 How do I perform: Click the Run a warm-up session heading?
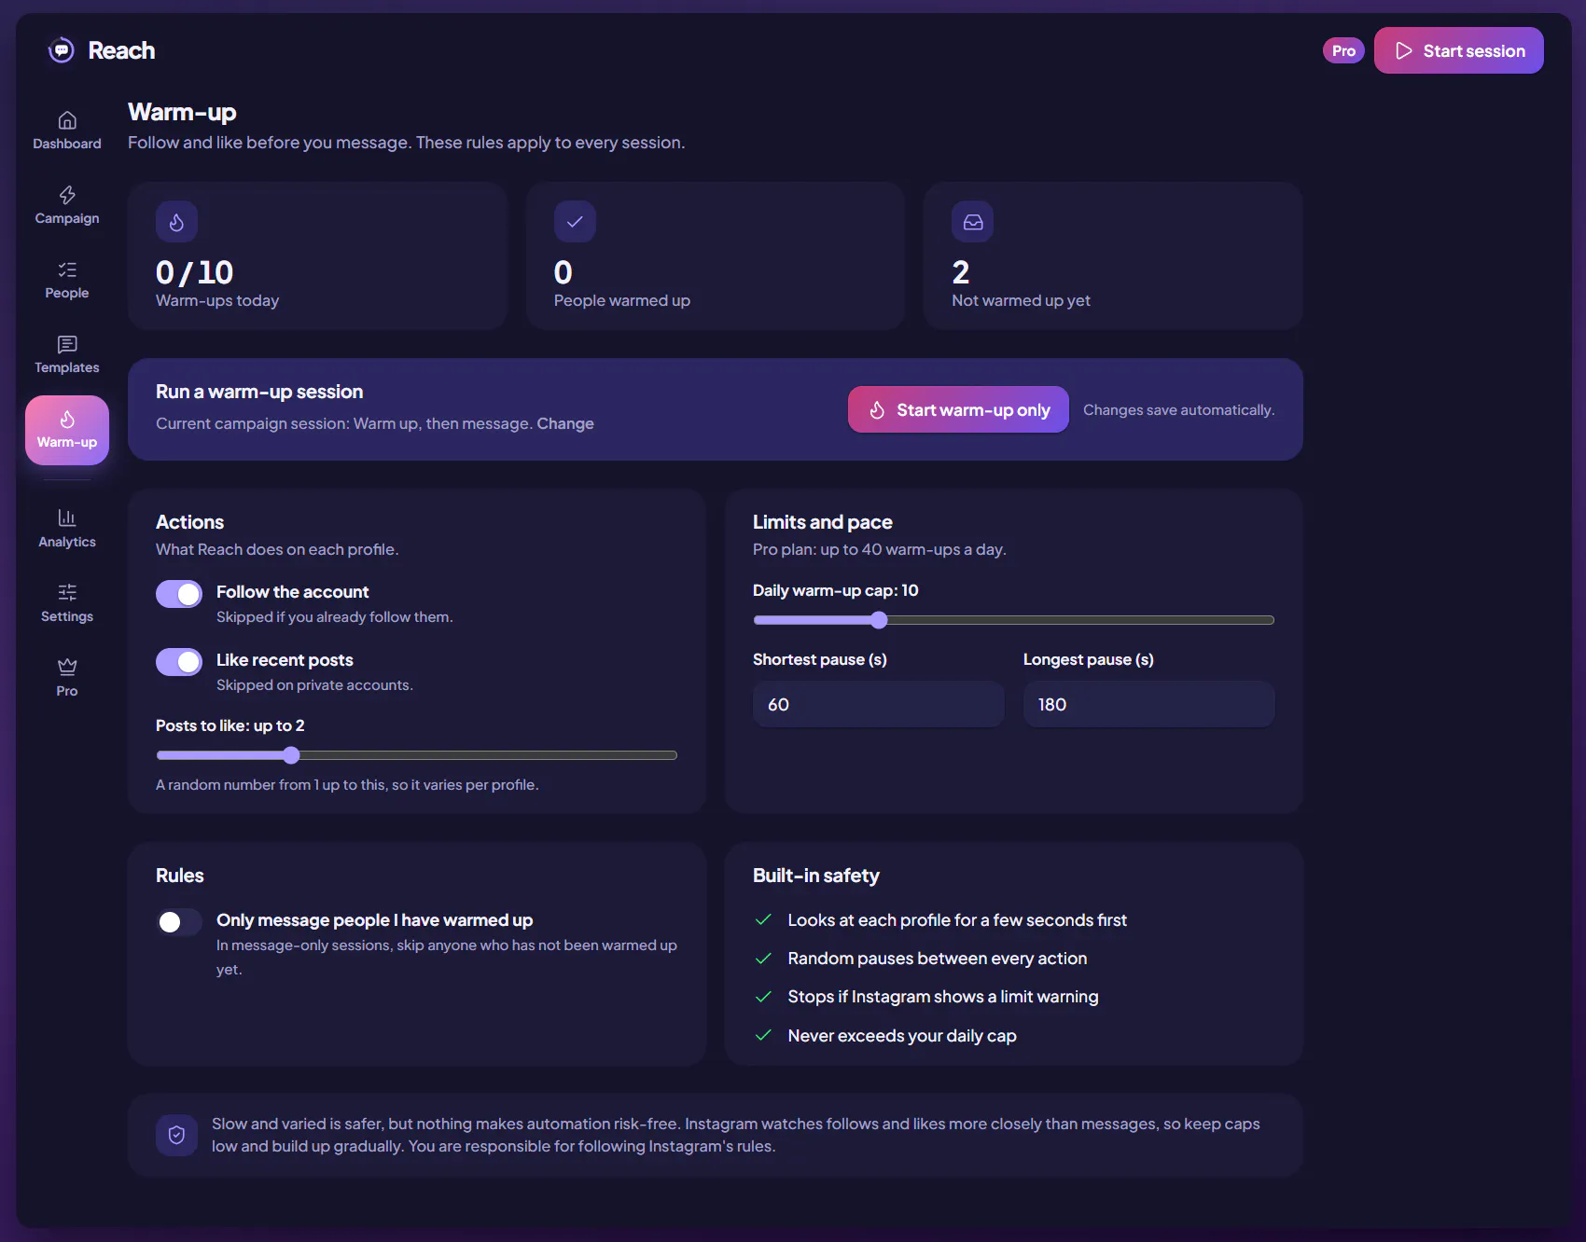(x=259, y=392)
